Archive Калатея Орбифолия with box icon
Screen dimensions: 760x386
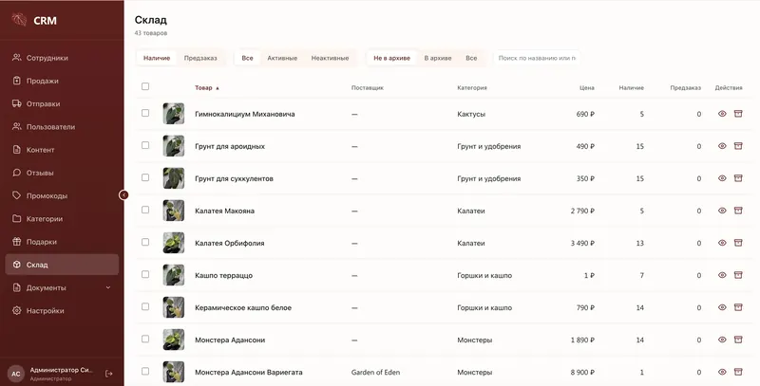tap(738, 243)
